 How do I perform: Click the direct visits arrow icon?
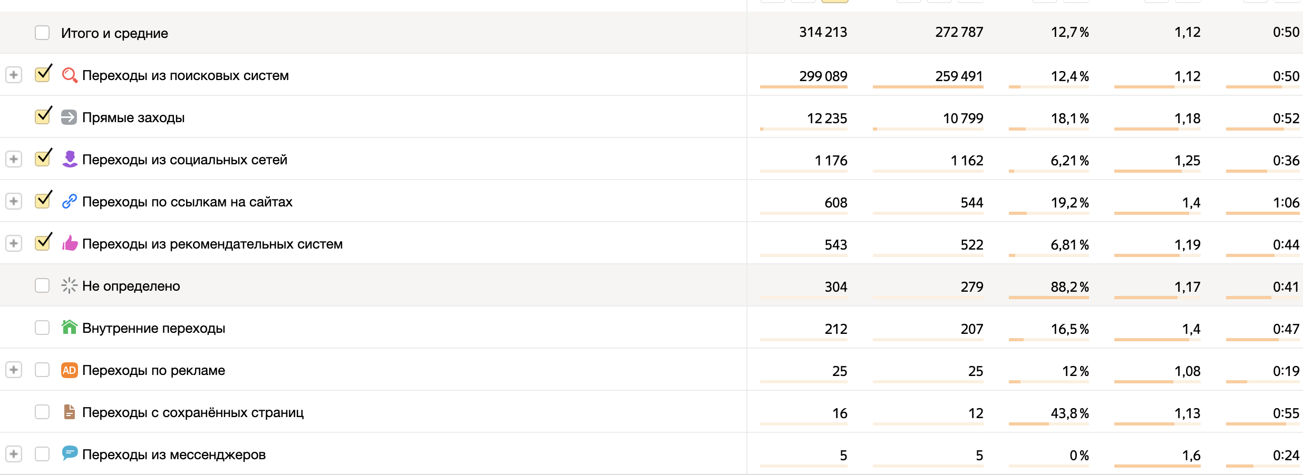[69, 117]
